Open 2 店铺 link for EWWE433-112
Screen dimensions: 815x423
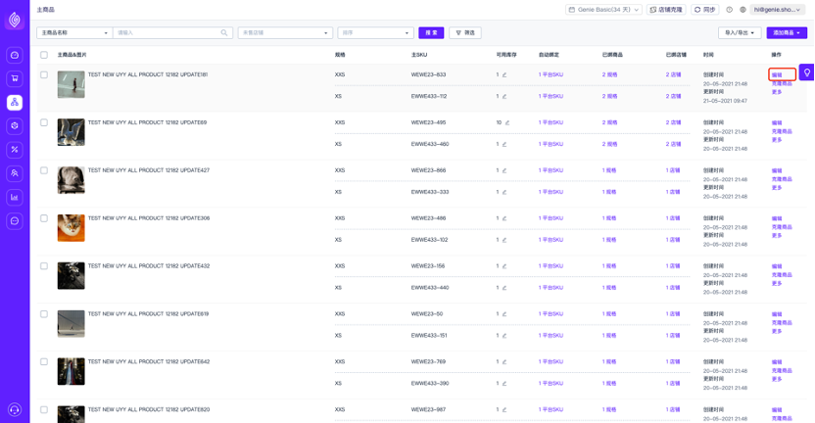[674, 96]
